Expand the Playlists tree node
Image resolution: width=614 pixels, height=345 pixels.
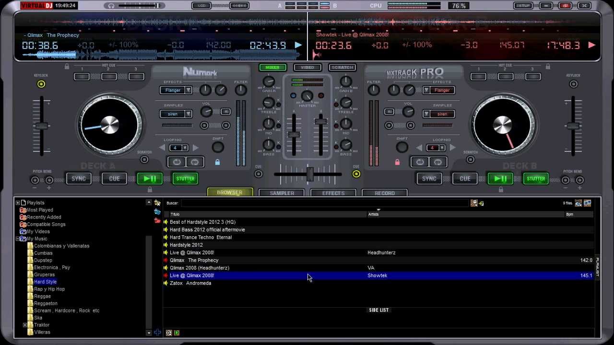pyautogui.click(x=18, y=203)
